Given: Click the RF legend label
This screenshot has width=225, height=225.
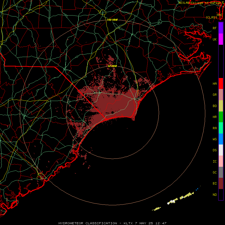Looking at the screenshot, I should [215, 28].
